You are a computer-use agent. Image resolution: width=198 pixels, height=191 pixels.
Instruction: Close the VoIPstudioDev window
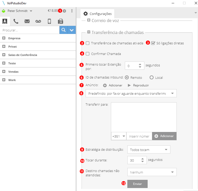pyautogui.click(x=196, y=3)
